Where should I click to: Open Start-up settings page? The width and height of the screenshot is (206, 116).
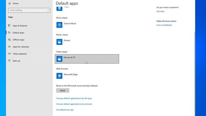(16, 61)
